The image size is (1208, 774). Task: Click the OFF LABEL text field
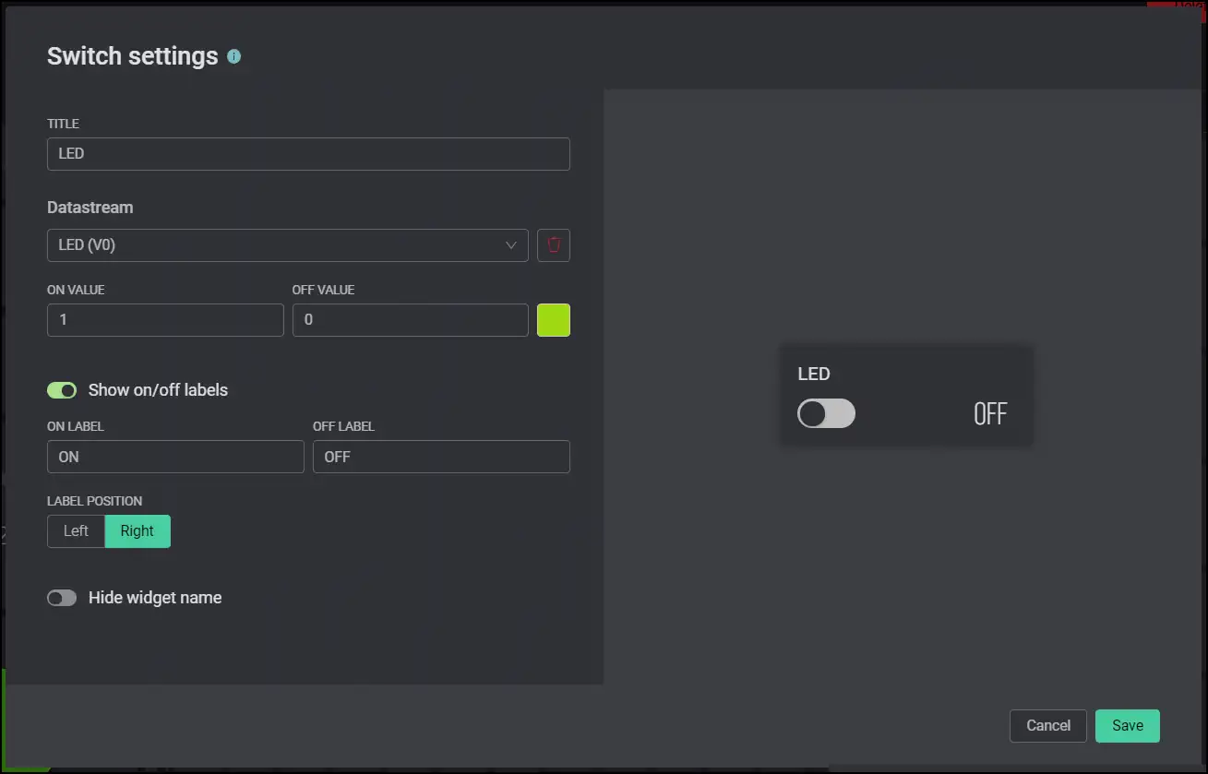coord(441,457)
